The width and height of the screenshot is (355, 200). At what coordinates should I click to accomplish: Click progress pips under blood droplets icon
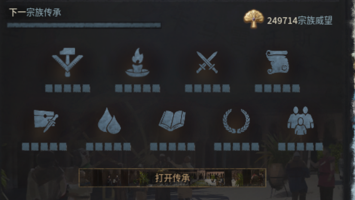[x=108, y=147]
